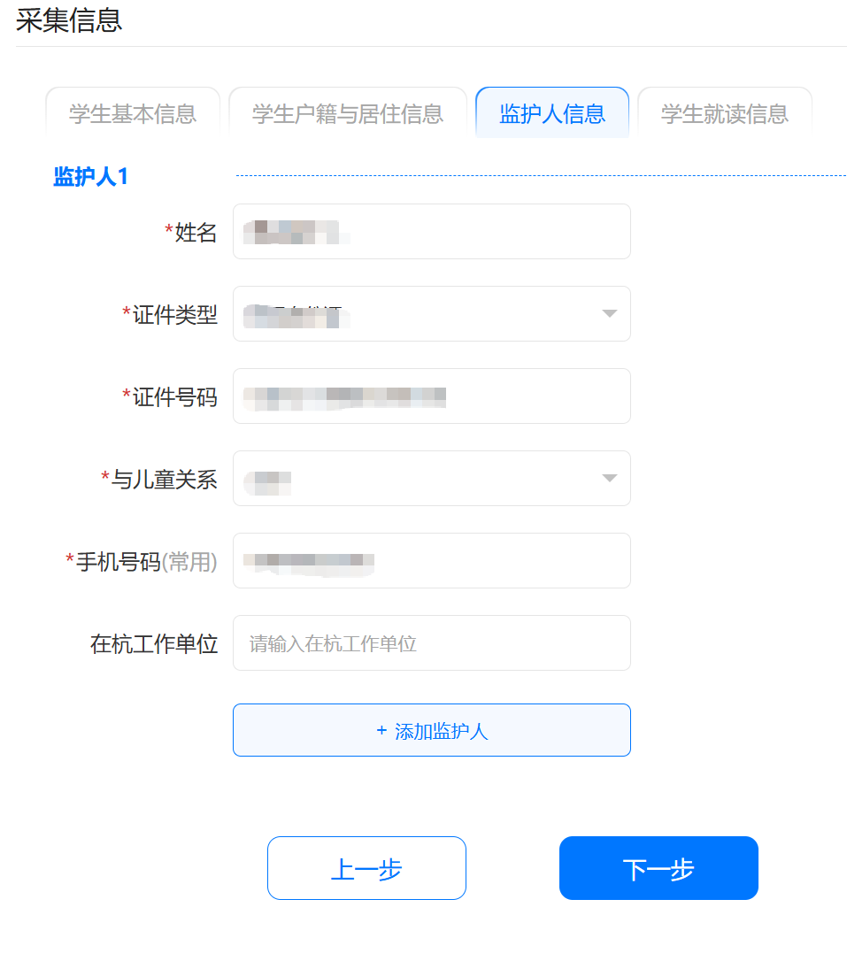
Task: Focus the 证件号码 input field
Action: coord(432,396)
